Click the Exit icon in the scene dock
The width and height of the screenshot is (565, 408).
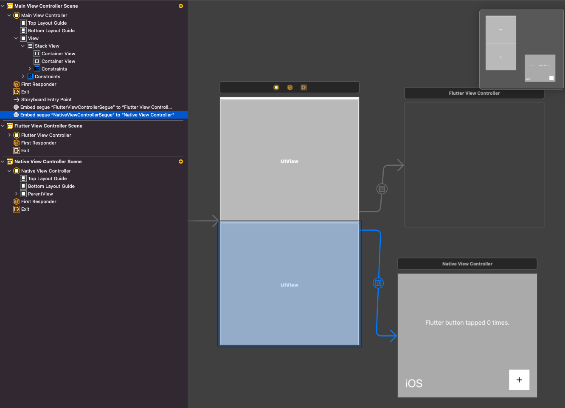click(x=304, y=87)
